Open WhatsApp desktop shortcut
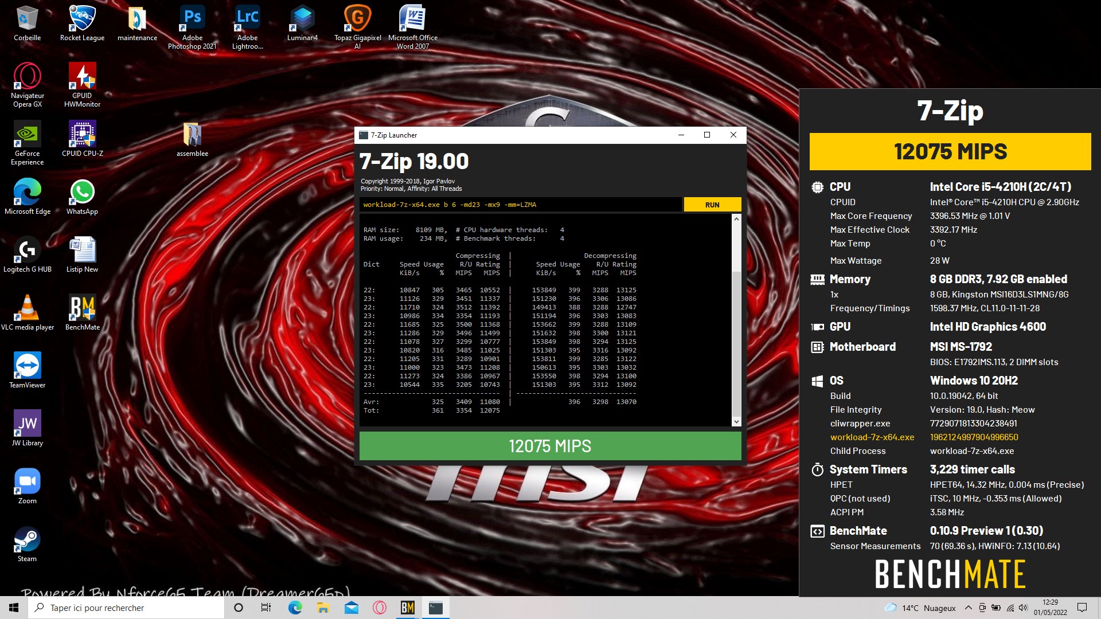Image resolution: width=1101 pixels, height=619 pixels. (x=82, y=197)
